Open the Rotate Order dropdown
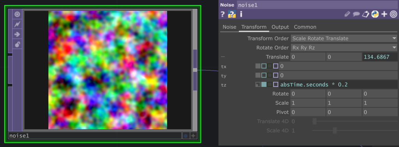The image size is (399, 147). tap(344, 47)
